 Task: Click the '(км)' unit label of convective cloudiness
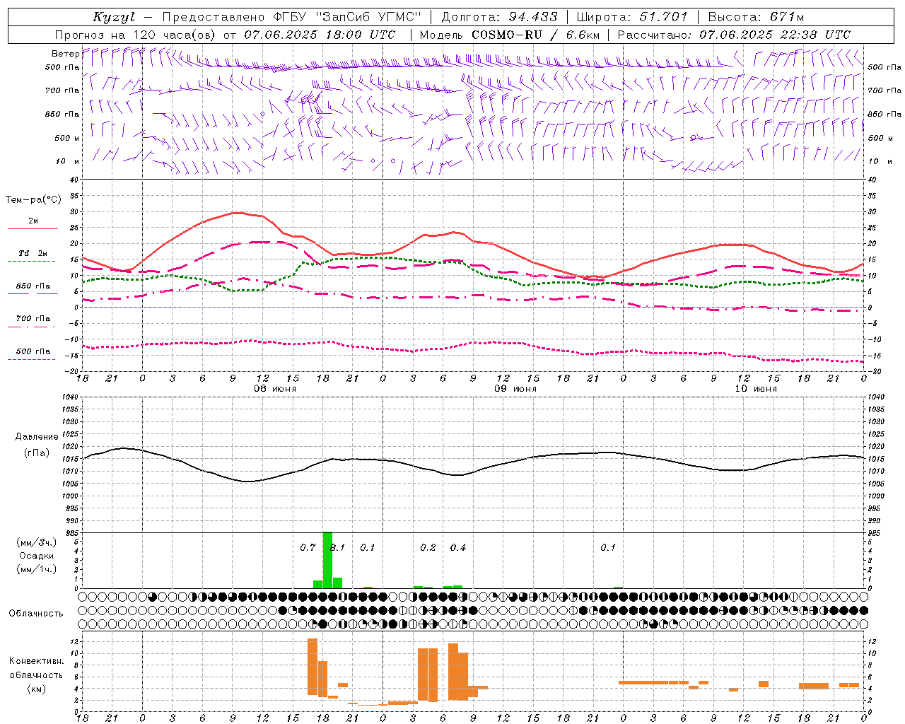click(37, 689)
